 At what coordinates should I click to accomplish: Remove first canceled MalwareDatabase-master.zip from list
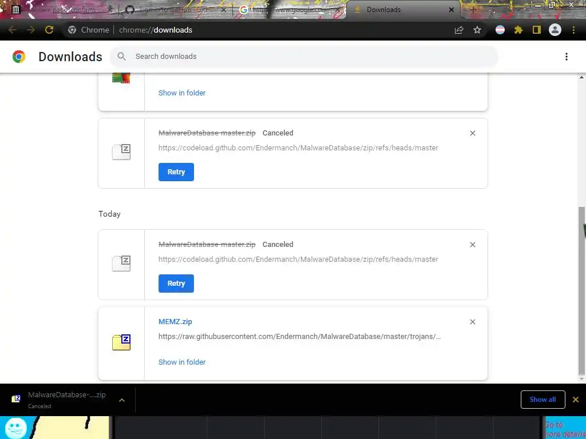click(473, 133)
